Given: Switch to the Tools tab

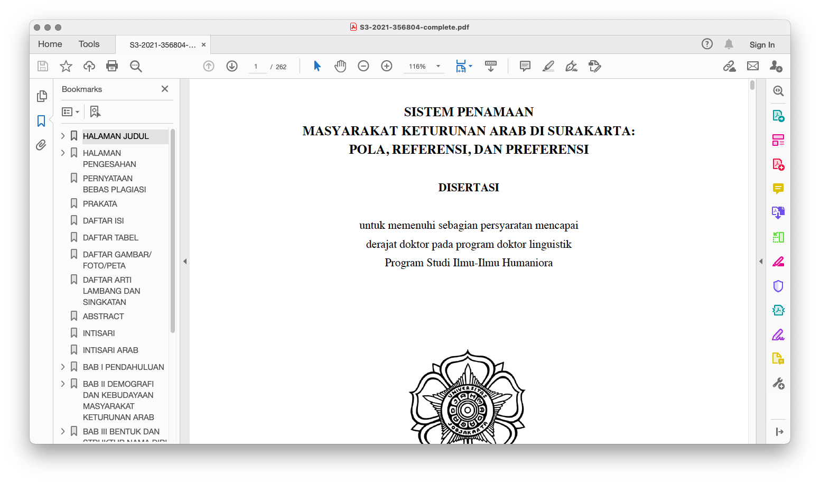Looking at the screenshot, I should [89, 44].
